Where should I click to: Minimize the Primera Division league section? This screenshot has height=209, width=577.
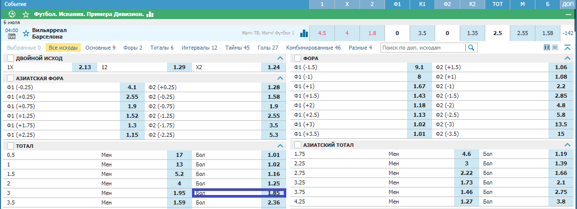568,15
